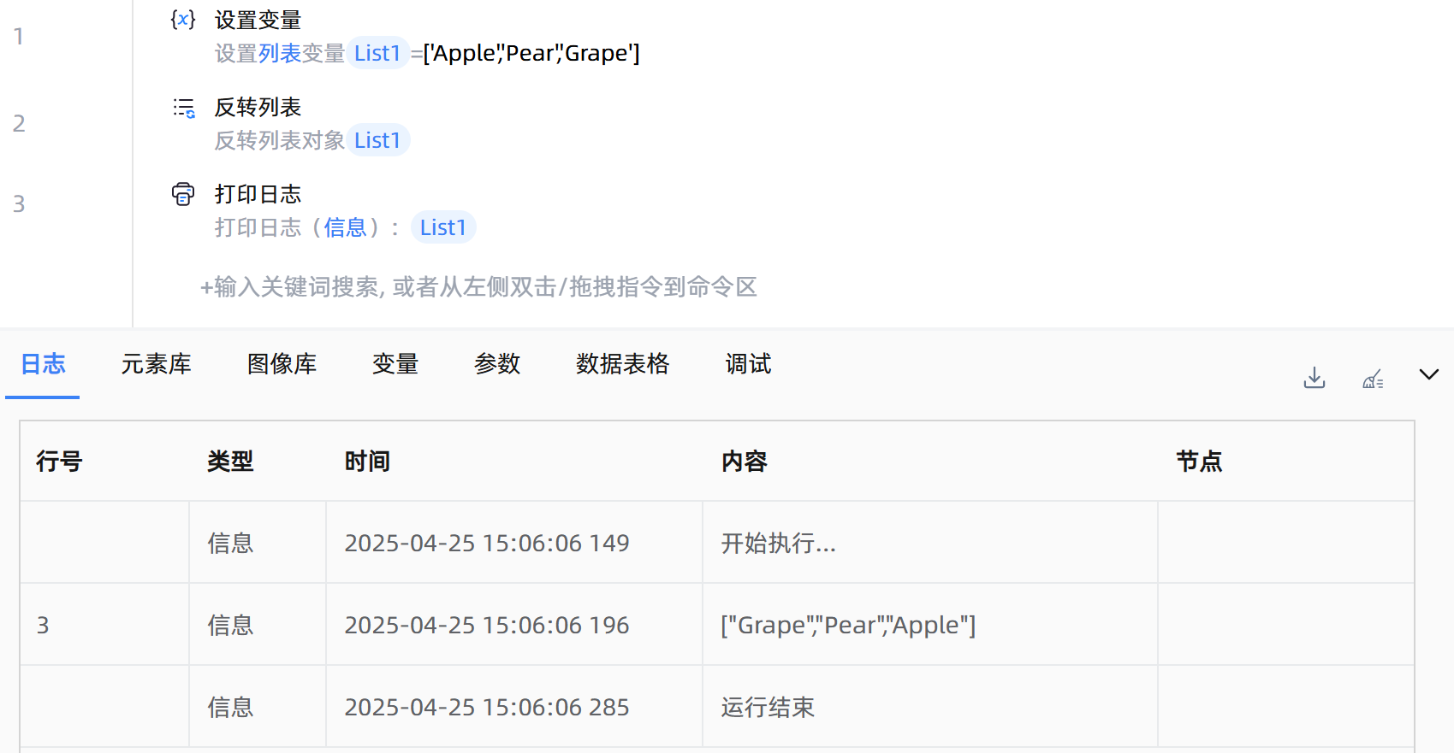Viewport: 1454px width, 753px height.
Task: Click the 时间 column header
Action: tap(367, 462)
